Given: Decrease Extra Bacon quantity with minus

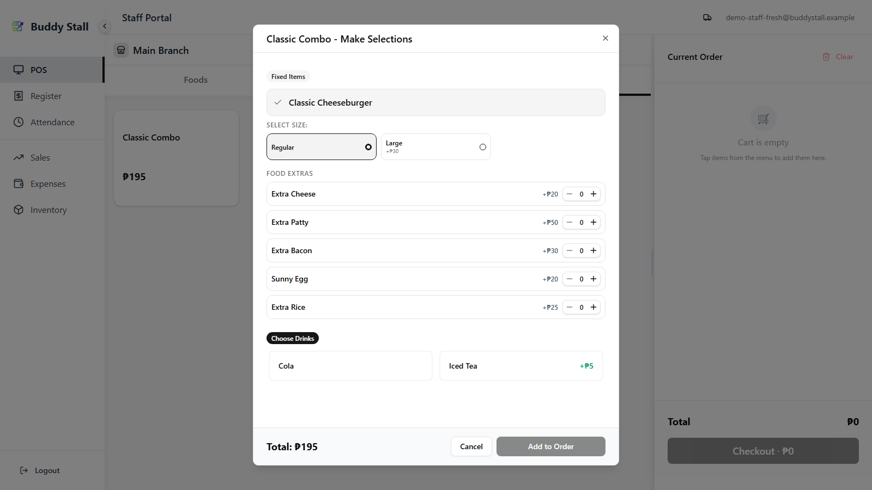Looking at the screenshot, I should [570, 250].
